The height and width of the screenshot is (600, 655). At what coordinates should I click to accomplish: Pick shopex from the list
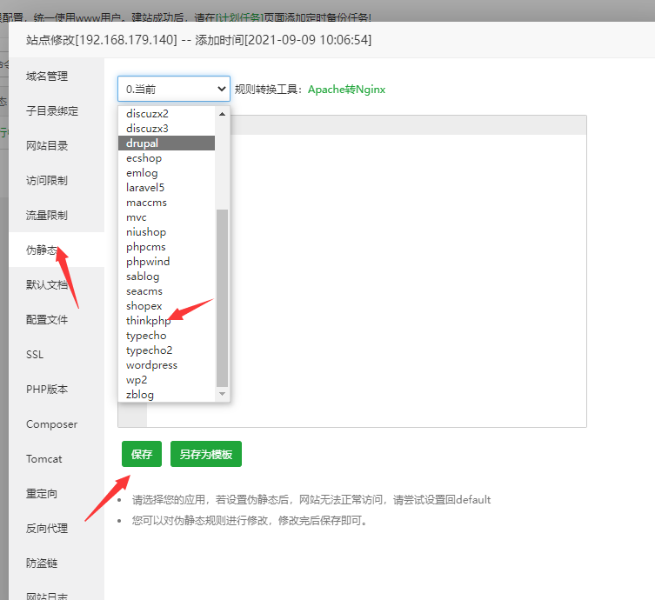[167, 306]
